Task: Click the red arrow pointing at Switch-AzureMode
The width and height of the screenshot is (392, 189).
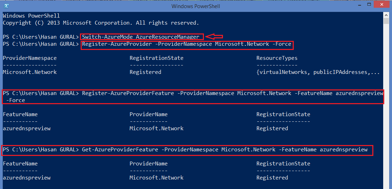Action: 215,37
